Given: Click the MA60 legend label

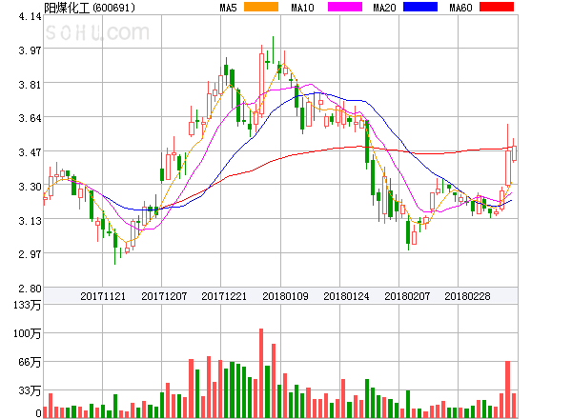Looking at the screenshot, I should [x=460, y=8].
